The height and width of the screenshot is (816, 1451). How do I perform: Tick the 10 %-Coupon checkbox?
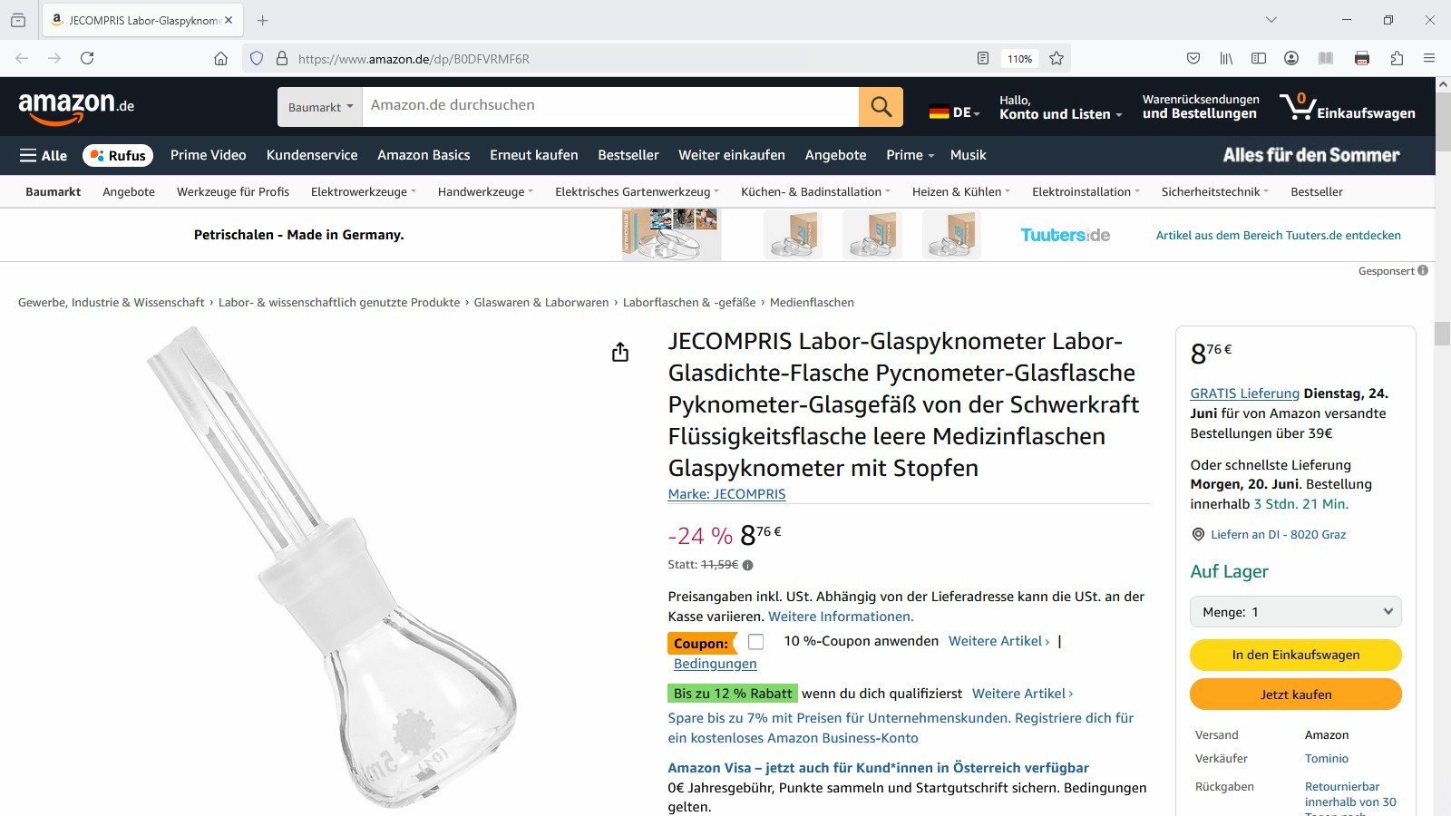click(755, 642)
